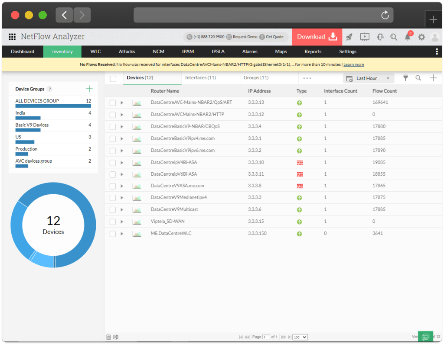Screen dimensions: 444x344
Task: Expand the DataCentreipV4BI-ASA row
Action: [x=122, y=163]
